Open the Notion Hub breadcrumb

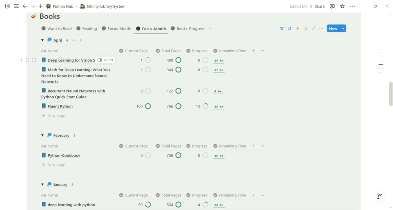pyautogui.click(x=60, y=6)
